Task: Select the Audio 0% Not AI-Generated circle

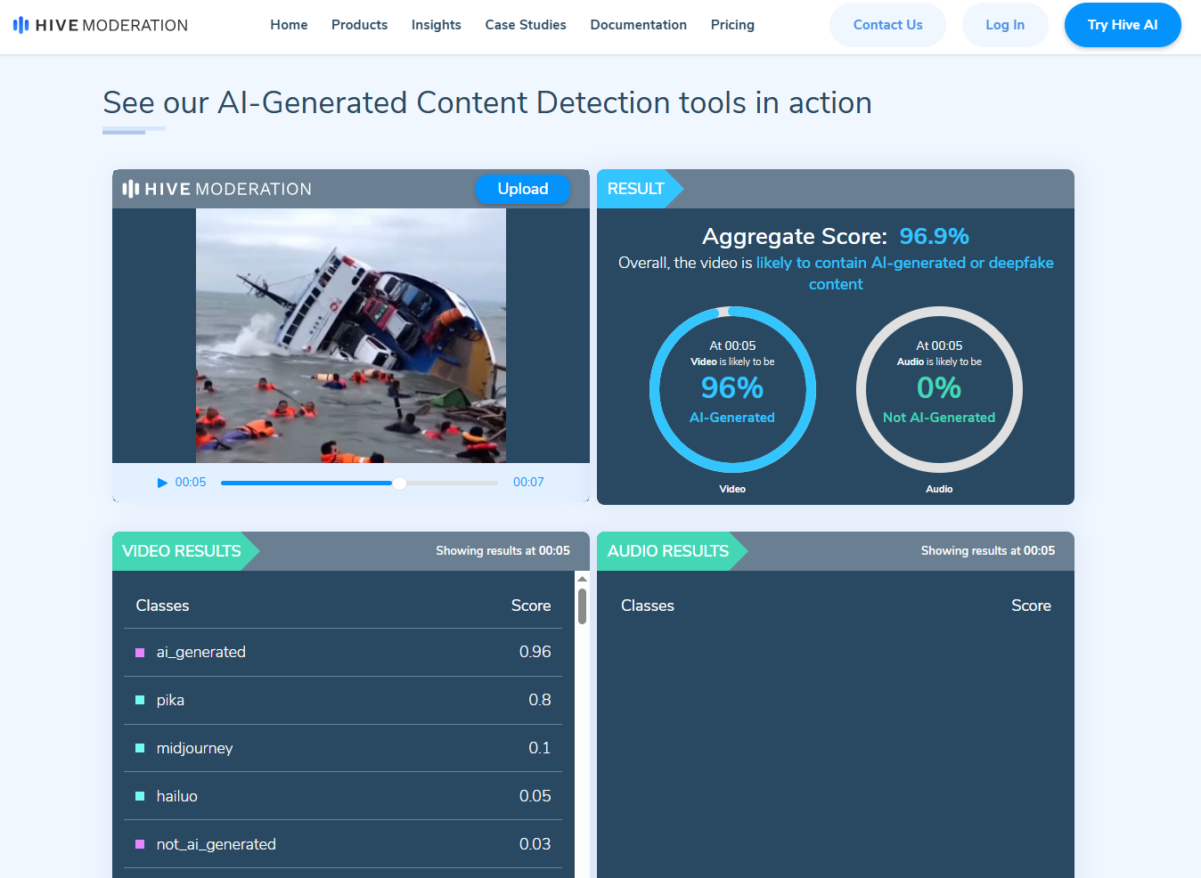Action: (939, 390)
